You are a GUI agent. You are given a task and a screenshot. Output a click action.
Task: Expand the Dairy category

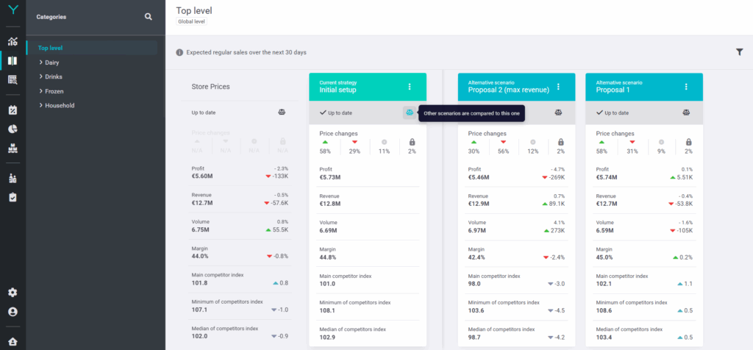pos(51,63)
